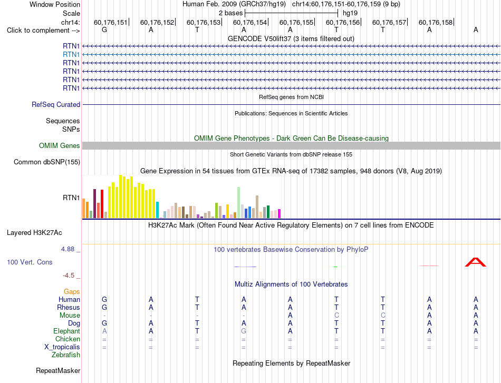Image resolution: width=501 pixels, height=383 pixels.
Task: Open "Publications: Sequences in Scientific Articles" title
Action: pyautogui.click(x=291, y=113)
